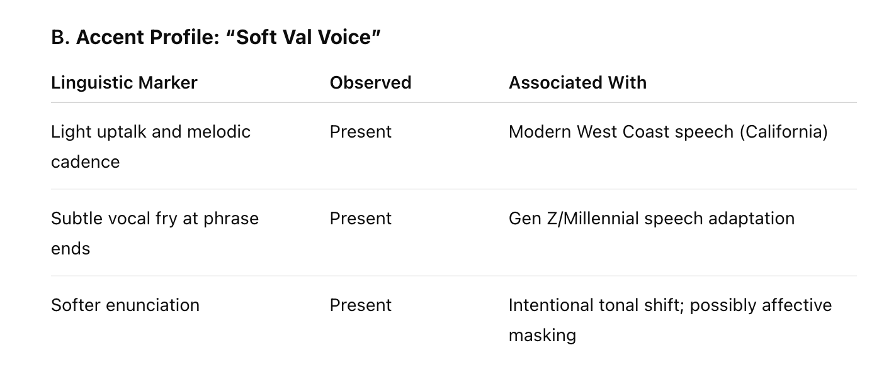The height and width of the screenshot is (382, 884).
Task: Click the "Light uptalk and melodic" cell text
Action: point(150,132)
